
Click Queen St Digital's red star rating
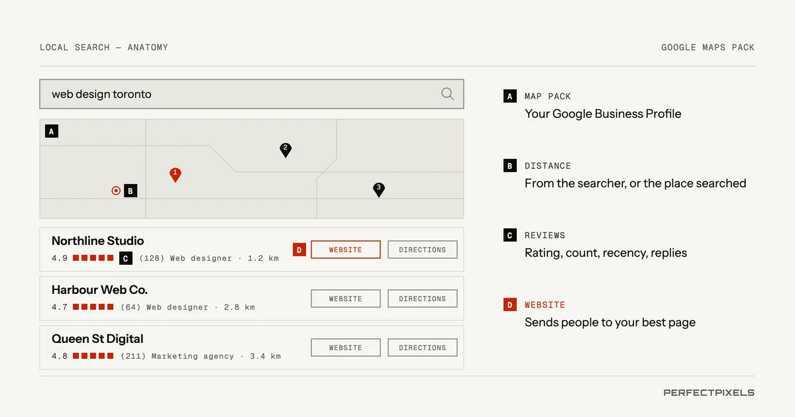(x=93, y=356)
